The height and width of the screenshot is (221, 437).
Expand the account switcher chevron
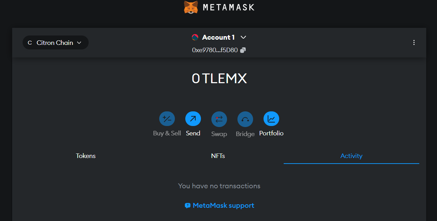pyautogui.click(x=243, y=37)
